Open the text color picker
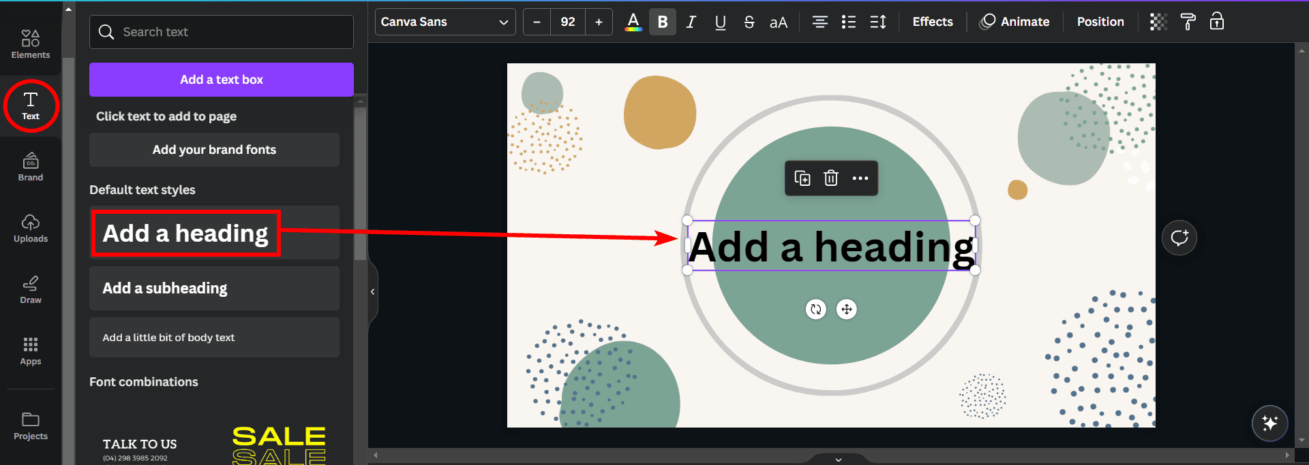 (x=633, y=22)
